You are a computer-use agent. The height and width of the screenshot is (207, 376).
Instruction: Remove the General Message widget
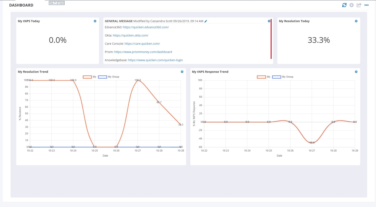pyautogui.click(x=269, y=21)
